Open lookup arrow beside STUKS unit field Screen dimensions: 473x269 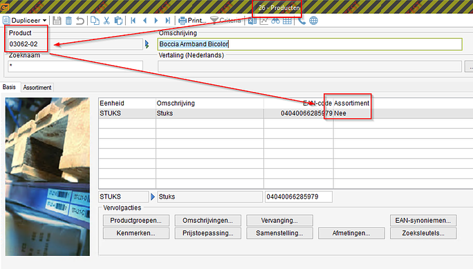pyautogui.click(x=153, y=197)
